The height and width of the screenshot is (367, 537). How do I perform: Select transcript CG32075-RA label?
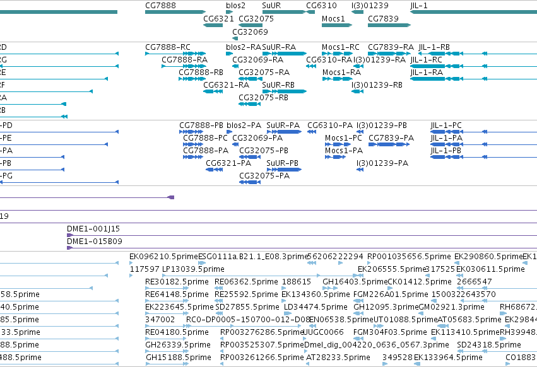(x=264, y=73)
